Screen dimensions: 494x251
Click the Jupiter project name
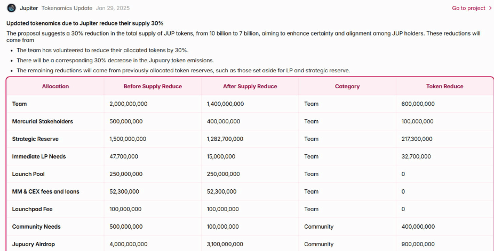tap(29, 8)
